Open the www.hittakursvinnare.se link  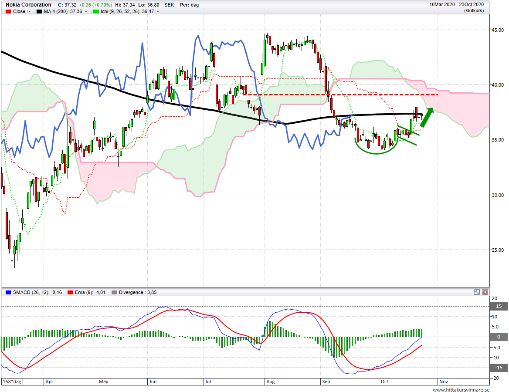[x=461, y=390]
